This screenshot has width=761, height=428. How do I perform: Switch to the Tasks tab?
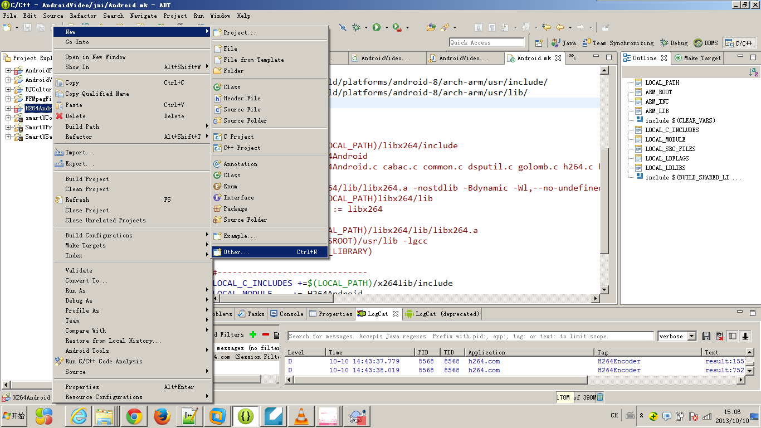251,314
